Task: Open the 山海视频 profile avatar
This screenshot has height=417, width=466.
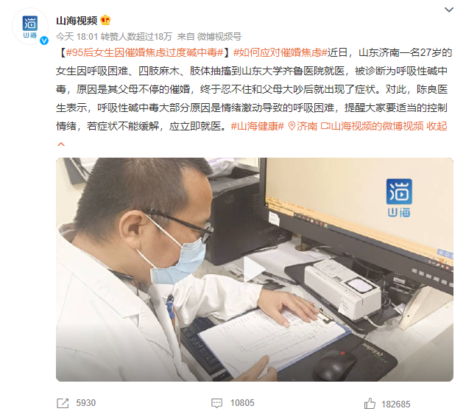Action: 30,27
